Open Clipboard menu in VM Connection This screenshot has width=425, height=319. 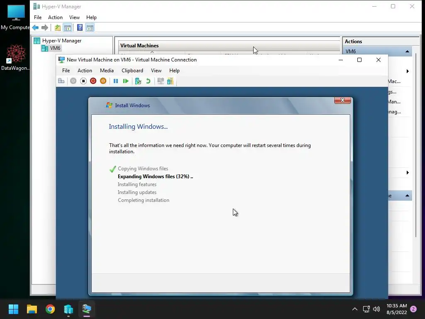[132, 71]
